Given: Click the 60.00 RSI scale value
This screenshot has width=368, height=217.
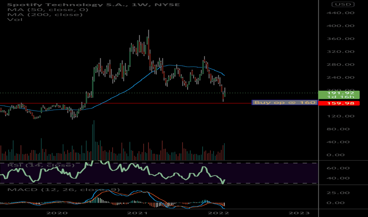Looking at the screenshot, I should (338, 168).
